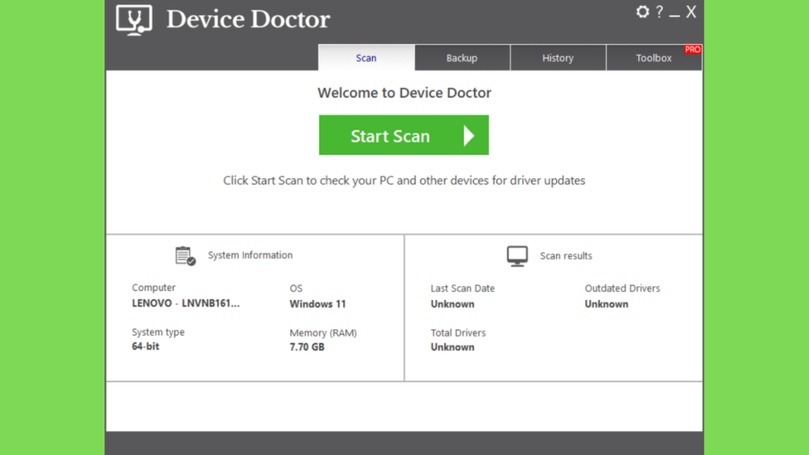The image size is (809, 455).
Task: Click the Memory (RAM) label
Action: pos(323,333)
